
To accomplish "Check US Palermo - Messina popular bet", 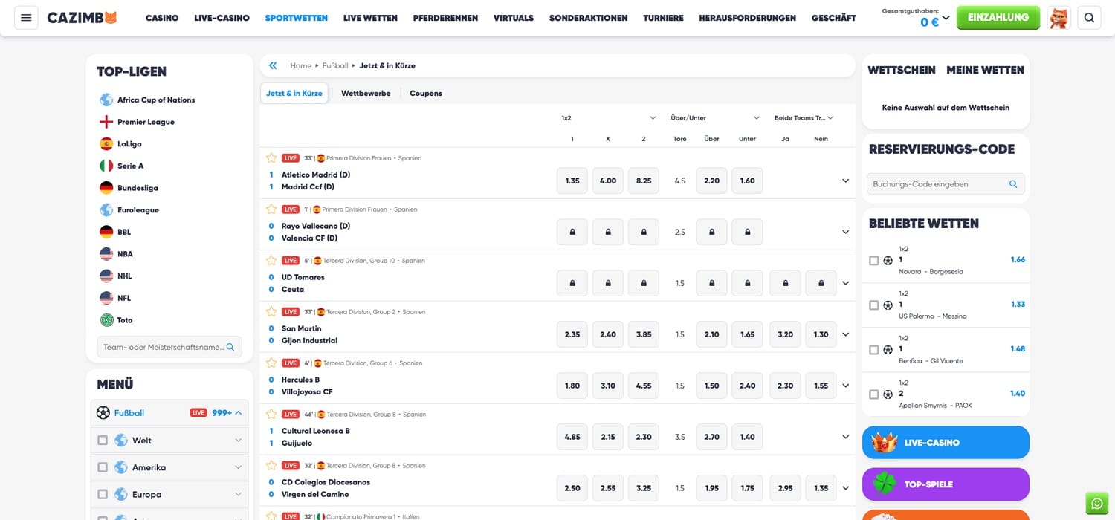I will (874, 305).
